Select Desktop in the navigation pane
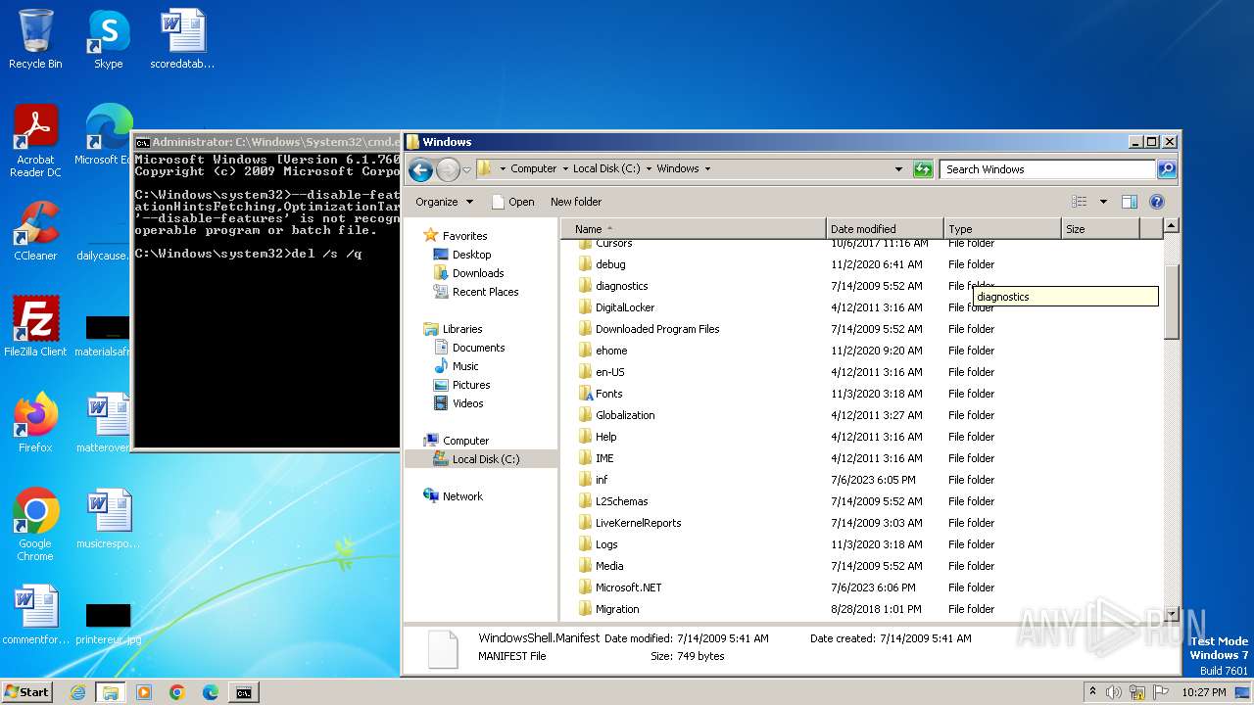The width and height of the screenshot is (1254, 705). tap(471, 255)
